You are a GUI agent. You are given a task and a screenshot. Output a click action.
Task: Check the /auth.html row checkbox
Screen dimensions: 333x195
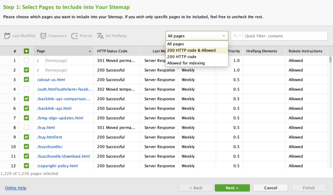tap(26, 89)
